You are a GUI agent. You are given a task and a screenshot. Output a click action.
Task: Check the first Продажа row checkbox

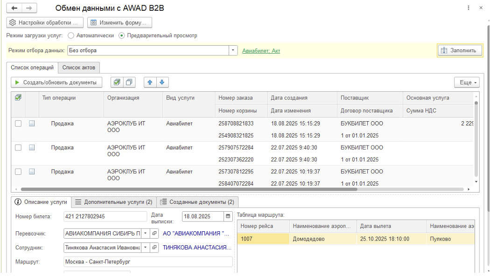(18, 124)
